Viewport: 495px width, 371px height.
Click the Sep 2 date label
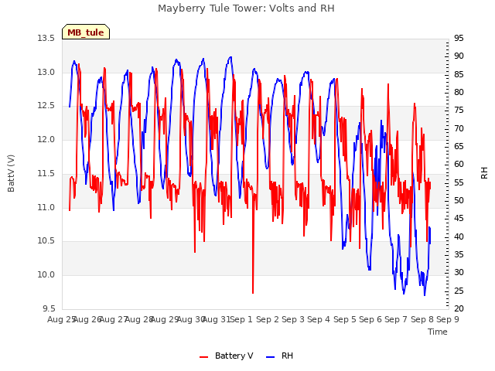pos(268,319)
